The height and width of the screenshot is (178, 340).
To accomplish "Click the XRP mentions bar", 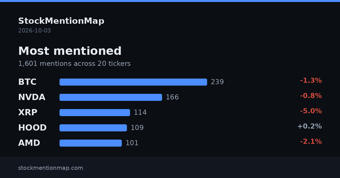I will pos(95,112).
